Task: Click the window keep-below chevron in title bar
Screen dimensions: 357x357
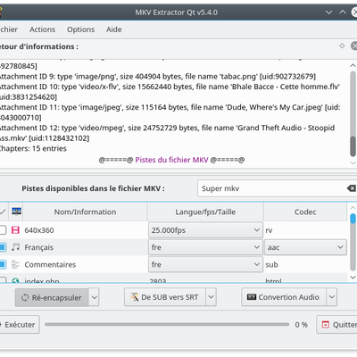Action: coord(328,12)
